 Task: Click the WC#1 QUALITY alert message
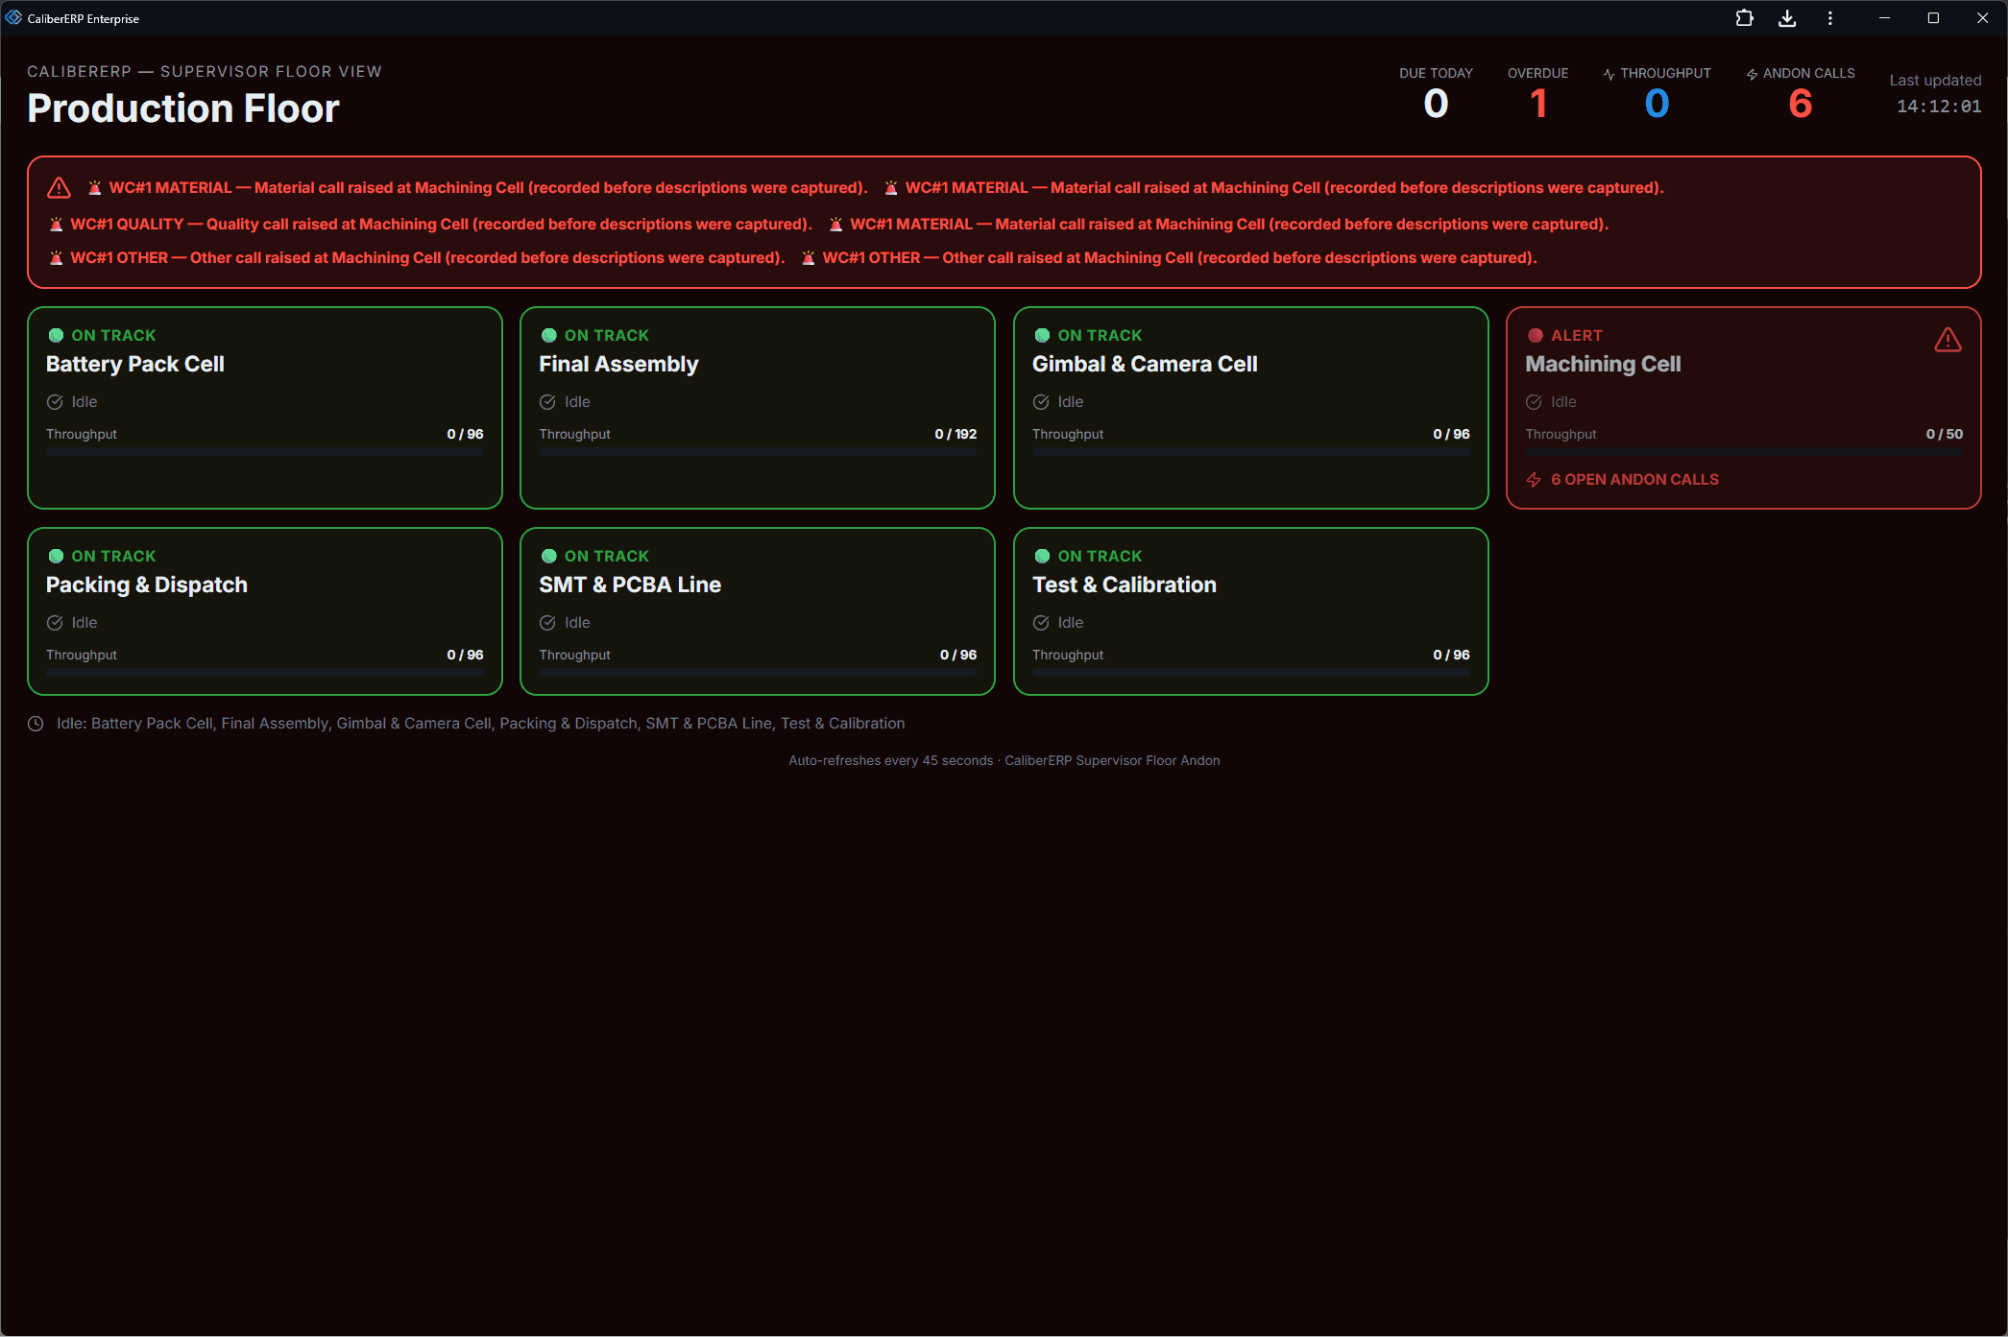coord(441,225)
